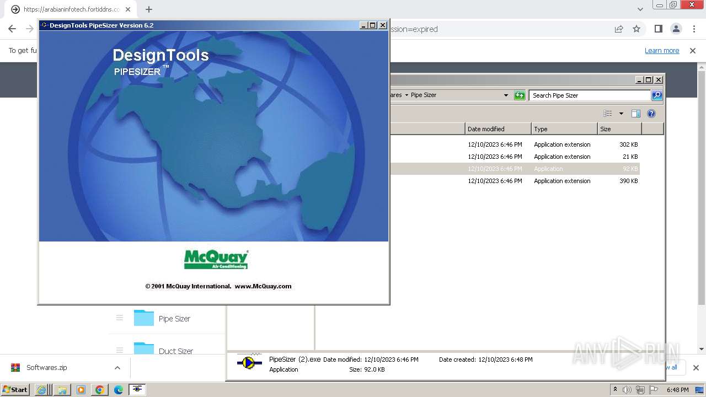Open a new Chrome tab
The width and height of the screenshot is (706, 397).
[x=149, y=9]
